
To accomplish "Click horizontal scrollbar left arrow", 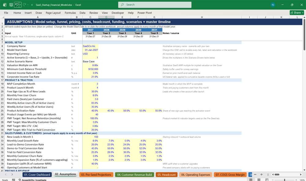I will (273, 175).
